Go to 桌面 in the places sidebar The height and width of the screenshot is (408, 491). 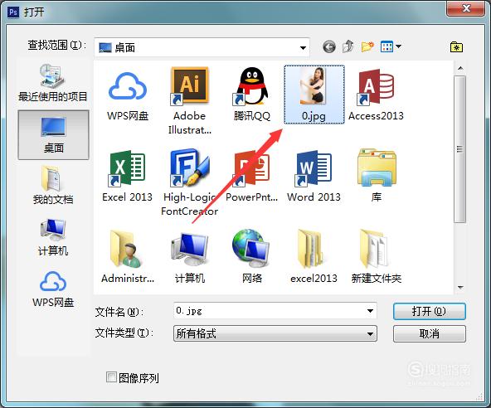point(53,135)
